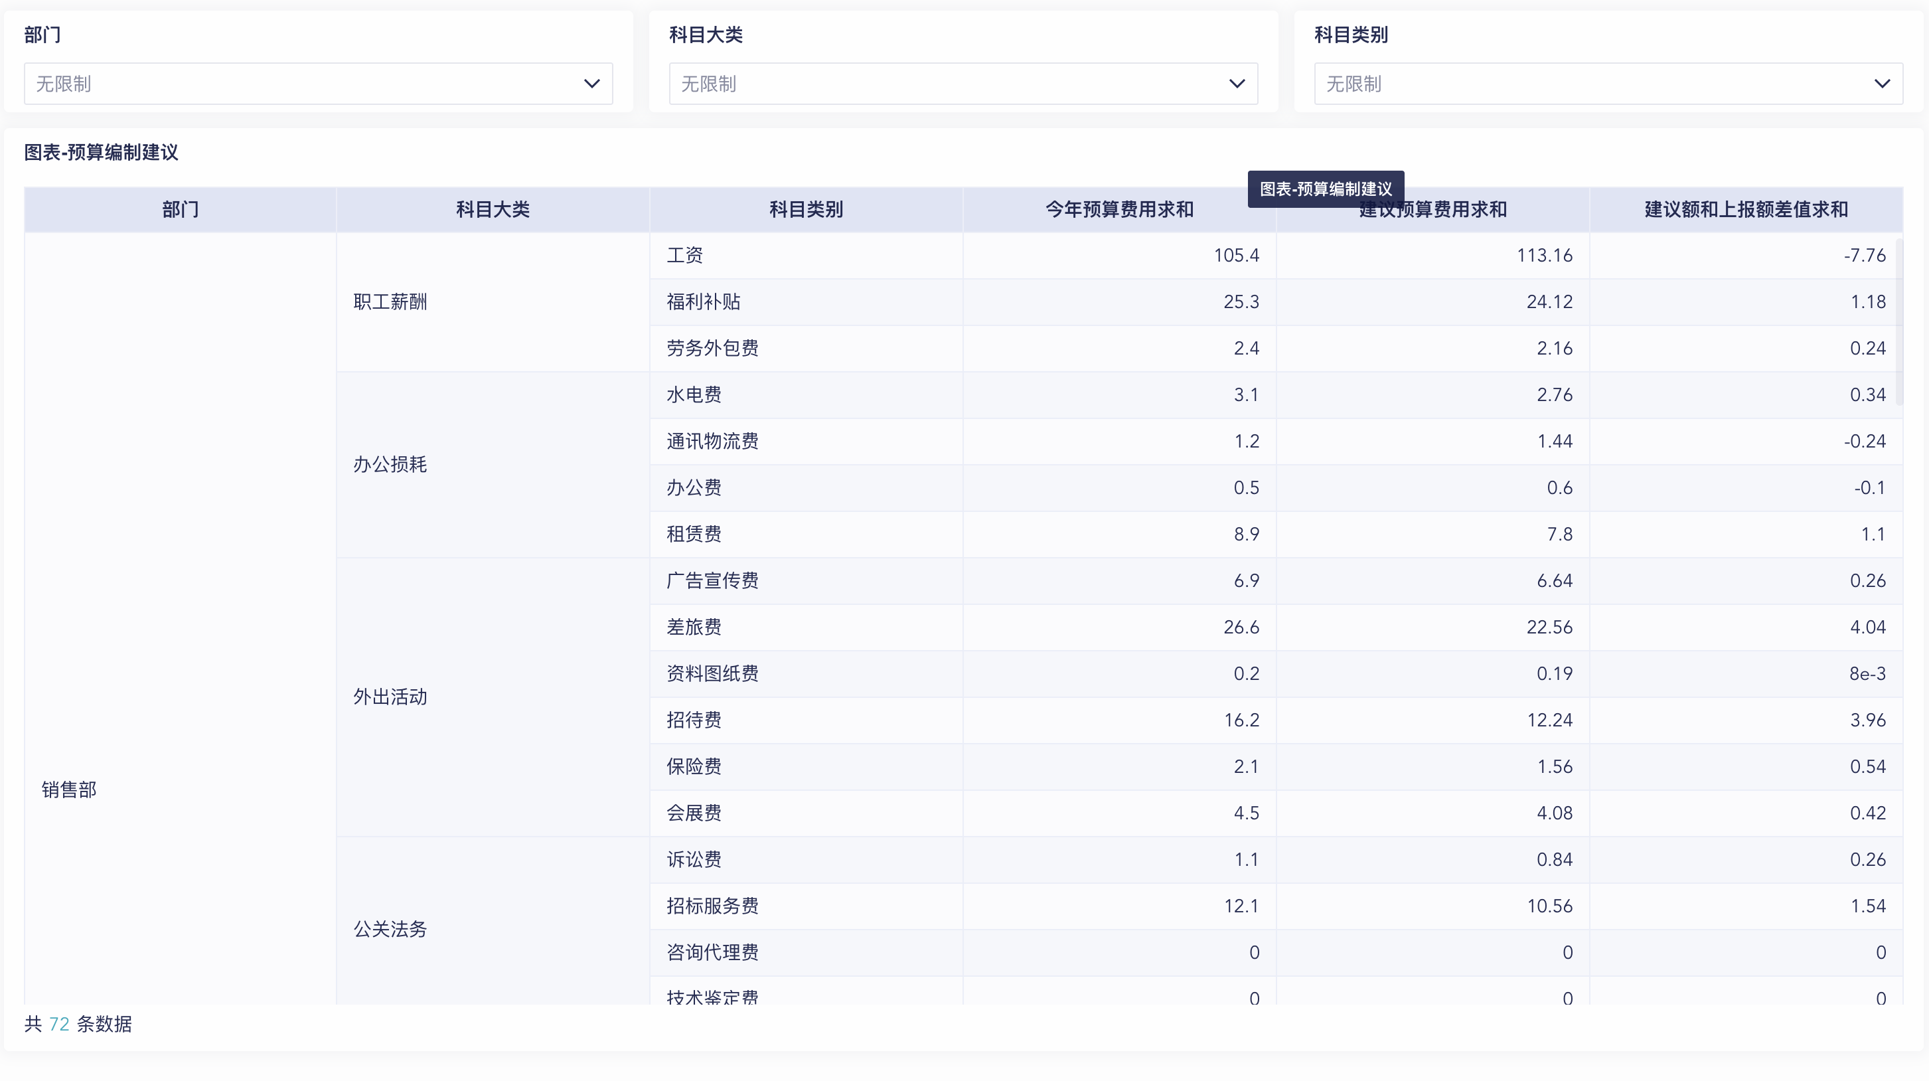The width and height of the screenshot is (1929, 1081).
Task: Select the 销售部 department cell
Action: 69,789
